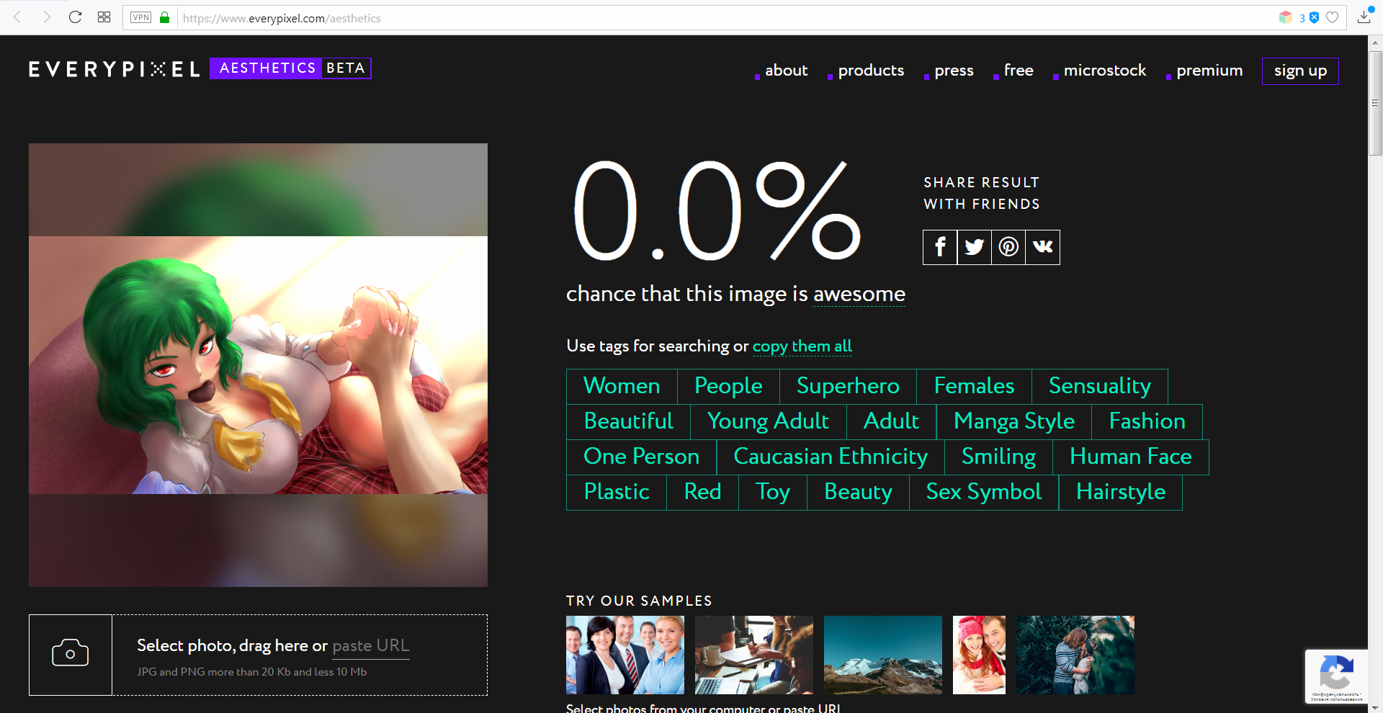Select the Human Face tag

click(1130, 457)
